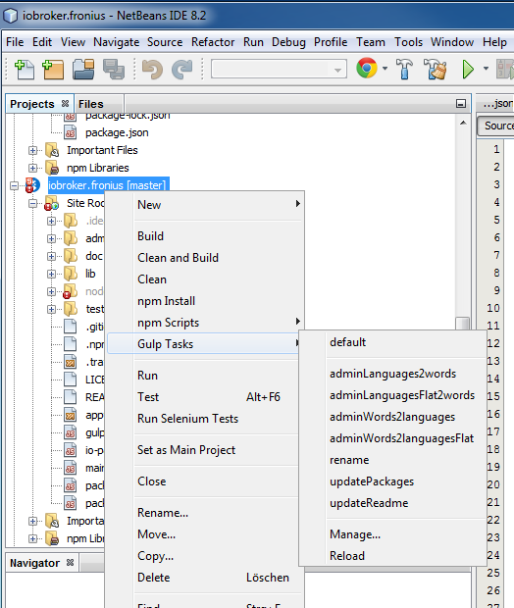The width and height of the screenshot is (514, 608).
Task: Click the green Run Project arrow
Action: tap(468, 70)
